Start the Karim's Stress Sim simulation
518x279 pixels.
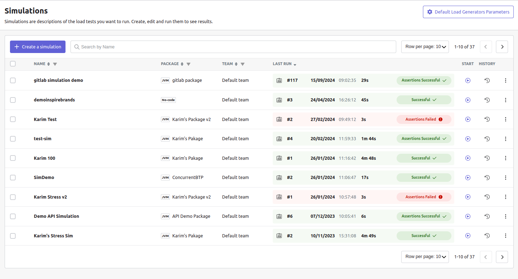tap(468, 236)
